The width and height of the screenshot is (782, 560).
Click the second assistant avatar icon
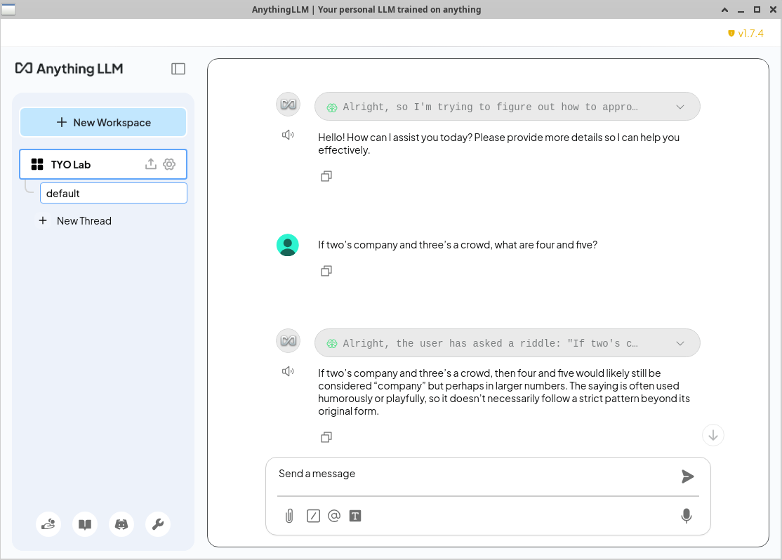[x=289, y=340]
